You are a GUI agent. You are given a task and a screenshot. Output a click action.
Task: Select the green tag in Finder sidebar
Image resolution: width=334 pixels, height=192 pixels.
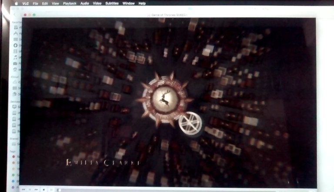click(13, 175)
